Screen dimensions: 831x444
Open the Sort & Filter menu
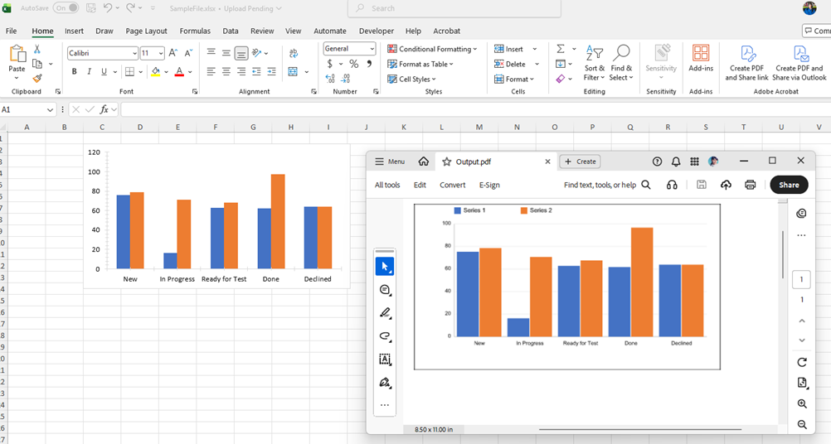pyautogui.click(x=594, y=63)
